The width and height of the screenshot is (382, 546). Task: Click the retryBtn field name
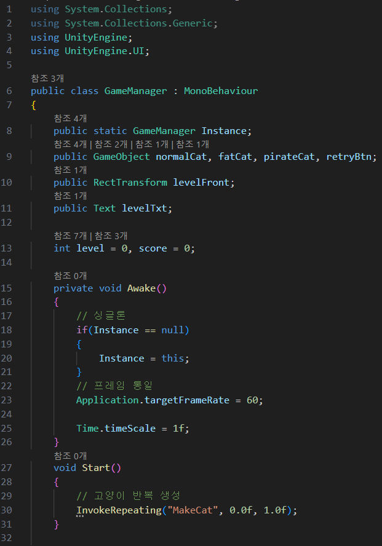(x=349, y=157)
